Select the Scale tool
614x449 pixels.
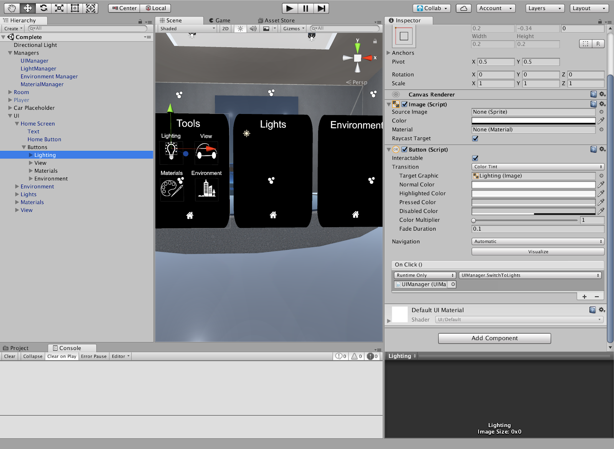[x=59, y=8]
